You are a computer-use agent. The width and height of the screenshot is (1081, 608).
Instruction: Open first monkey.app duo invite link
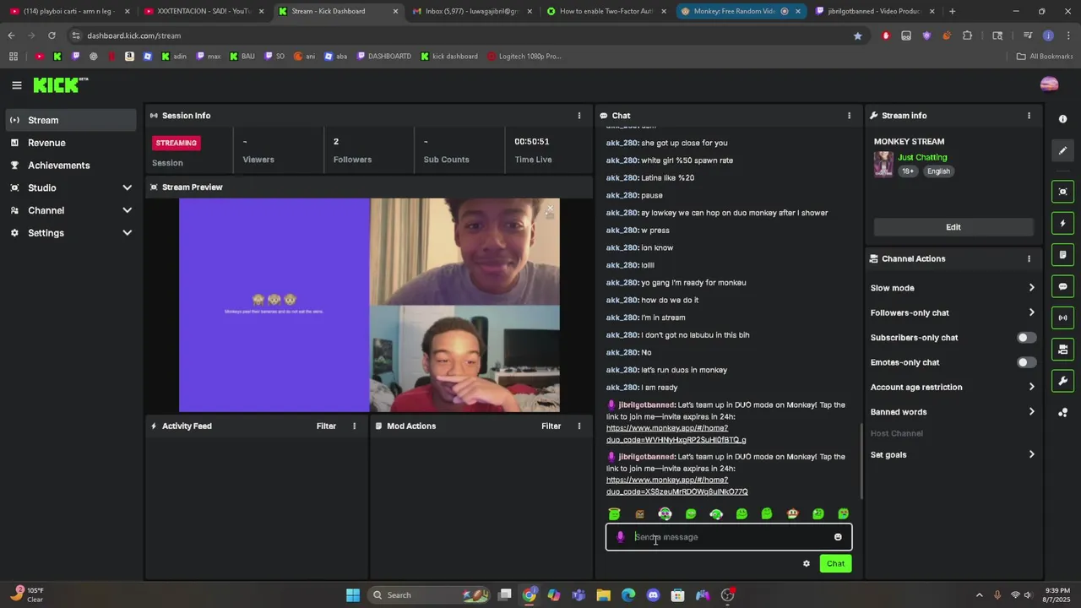click(676, 434)
